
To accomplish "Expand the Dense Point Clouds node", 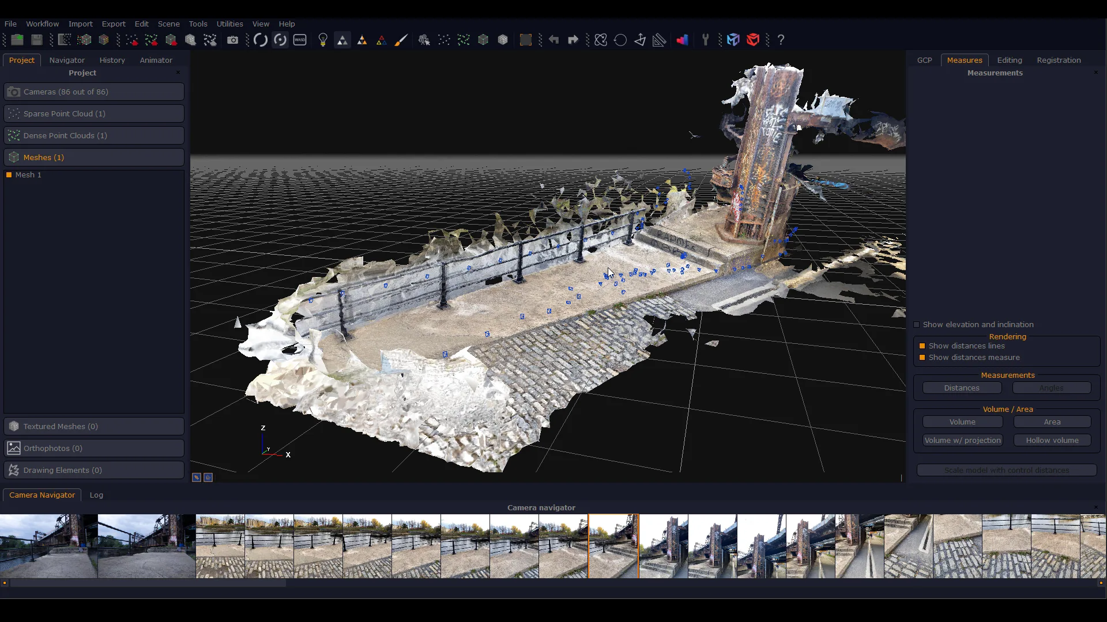I will pos(94,135).
